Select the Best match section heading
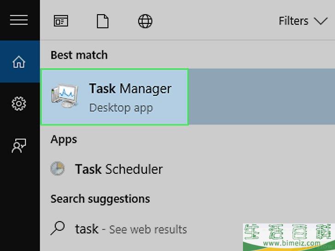Screen dimensions: 335x251 pyautogui.click(x=79, y=55)
